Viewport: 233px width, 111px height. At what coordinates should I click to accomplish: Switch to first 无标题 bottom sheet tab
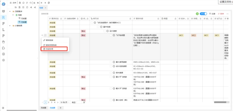pyautogui.click(x=44, y=108)
